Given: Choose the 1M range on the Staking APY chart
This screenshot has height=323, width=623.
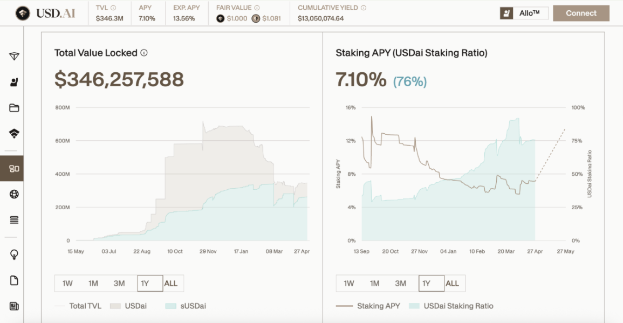Looking at the screenshot, I should click(375, 283).
